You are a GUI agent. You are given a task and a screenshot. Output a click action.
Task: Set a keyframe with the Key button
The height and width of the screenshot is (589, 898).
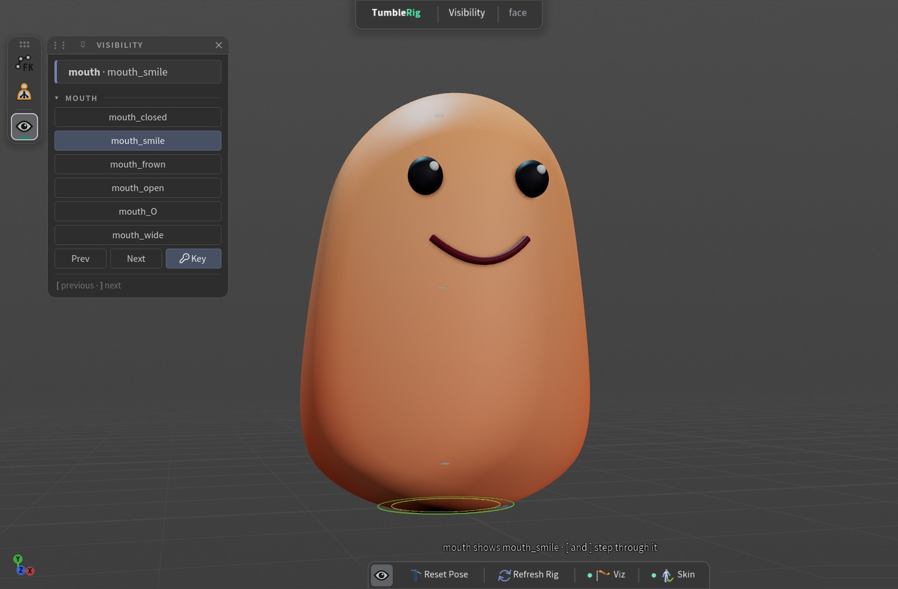pyautogui.click(x=194, y=259)
